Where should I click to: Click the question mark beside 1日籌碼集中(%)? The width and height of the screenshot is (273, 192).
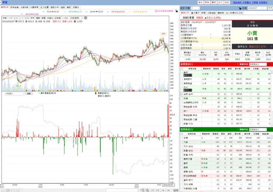click(x=211, y=38)
